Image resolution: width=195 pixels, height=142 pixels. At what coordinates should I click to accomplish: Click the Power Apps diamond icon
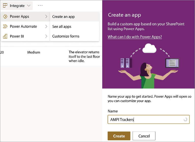coord(5,17)
